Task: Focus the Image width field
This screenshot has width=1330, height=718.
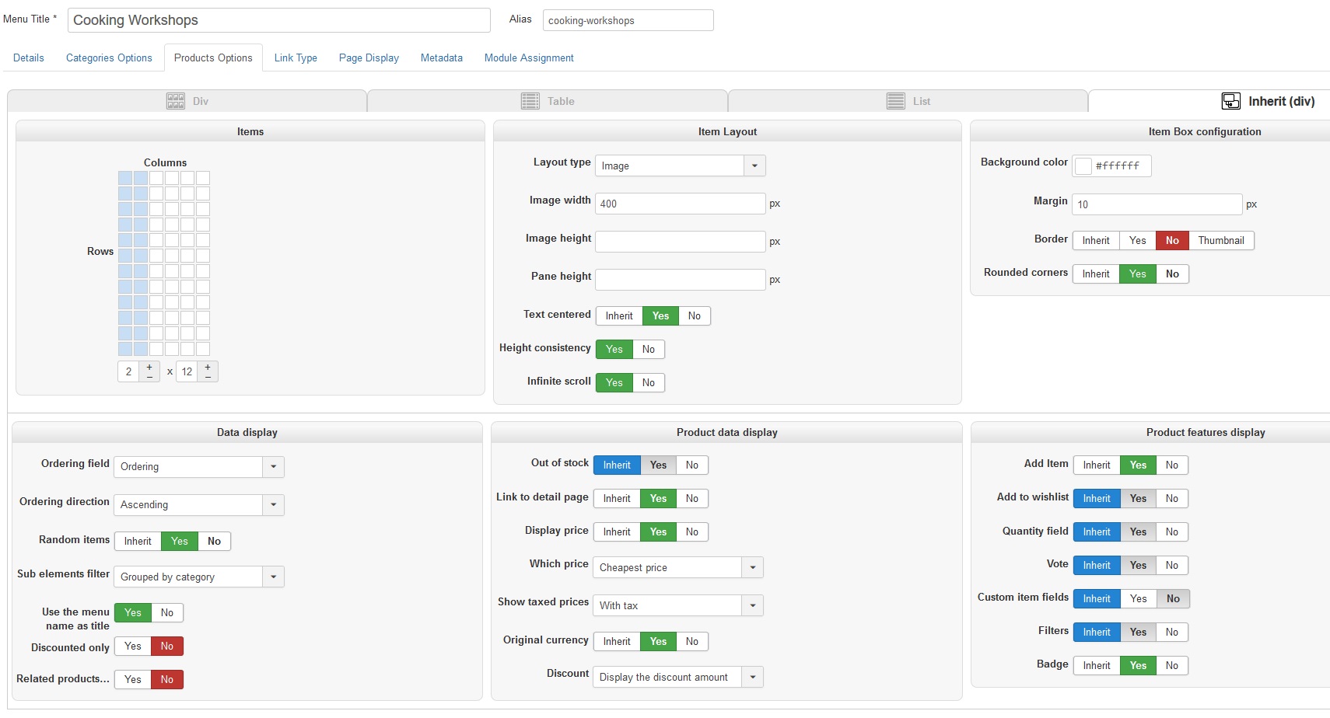Action: [681, 204]
